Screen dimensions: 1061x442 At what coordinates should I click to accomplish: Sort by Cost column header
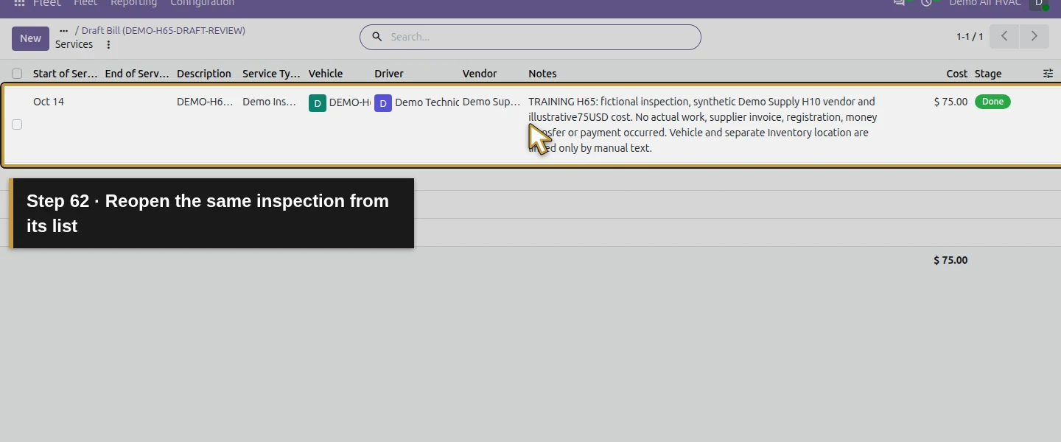tap(957, 74)
